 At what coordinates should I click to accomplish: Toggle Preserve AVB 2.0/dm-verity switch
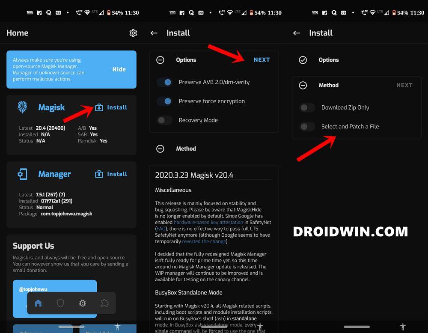[164, 82]
